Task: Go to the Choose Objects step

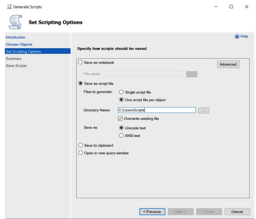Action: 19,44
